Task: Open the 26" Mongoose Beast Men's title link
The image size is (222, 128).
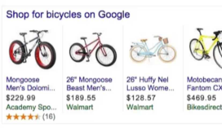Action: (89, 84)
